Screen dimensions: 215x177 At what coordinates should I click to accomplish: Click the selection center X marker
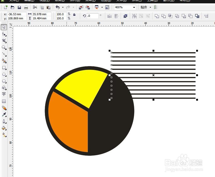[x=153, y=75]
